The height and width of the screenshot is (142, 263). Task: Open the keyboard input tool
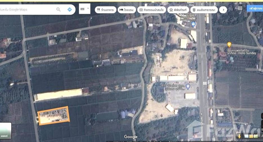(x=83, y=9)
